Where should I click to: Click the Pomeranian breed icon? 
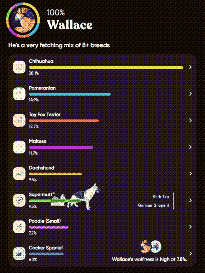[19, 94]
